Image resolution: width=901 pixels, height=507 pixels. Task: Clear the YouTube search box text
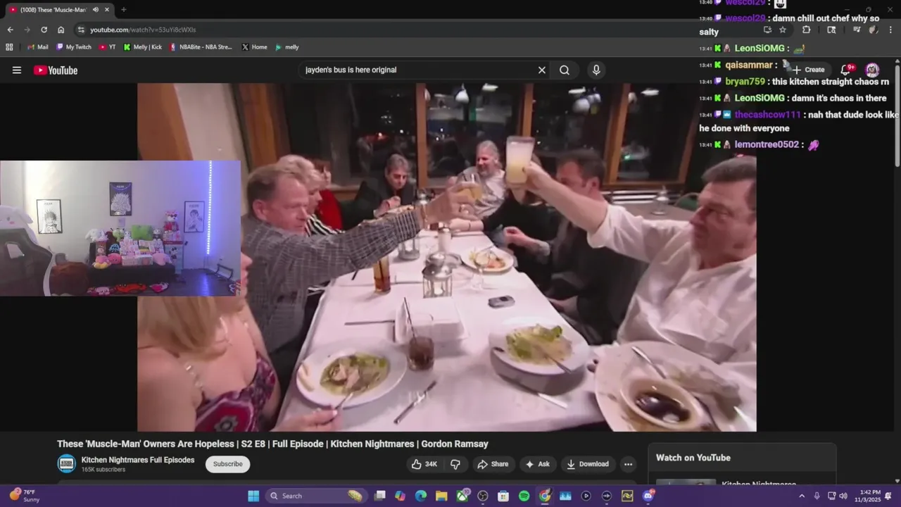pyautogui.click(x=542, y=70)
